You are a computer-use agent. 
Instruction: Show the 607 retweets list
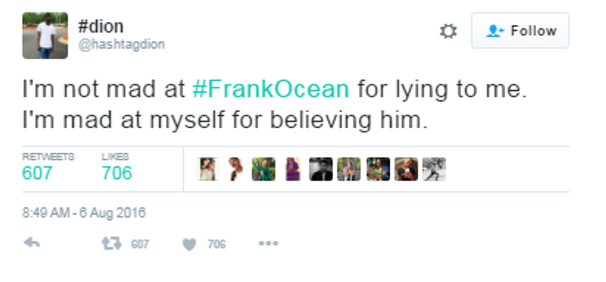click(x=37, y=173)
